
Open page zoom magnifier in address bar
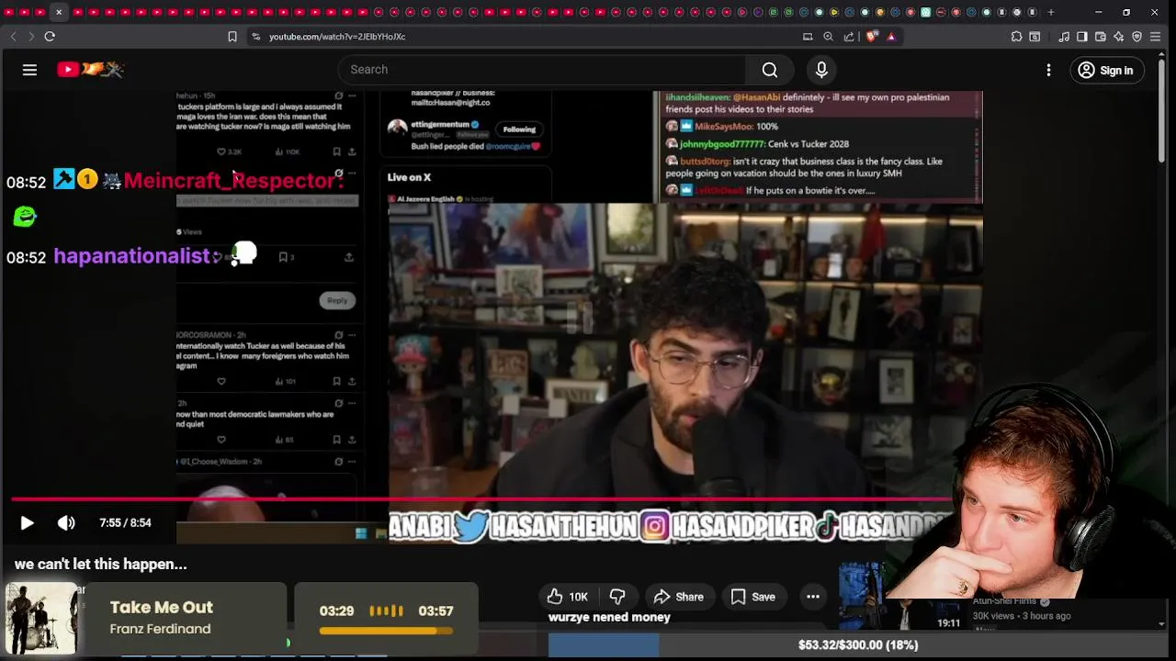click(x=828, y=37)
